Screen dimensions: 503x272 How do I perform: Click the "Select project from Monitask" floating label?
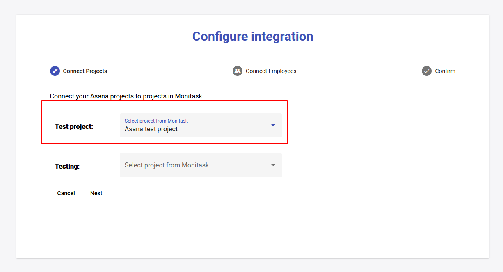coord(156,121)
